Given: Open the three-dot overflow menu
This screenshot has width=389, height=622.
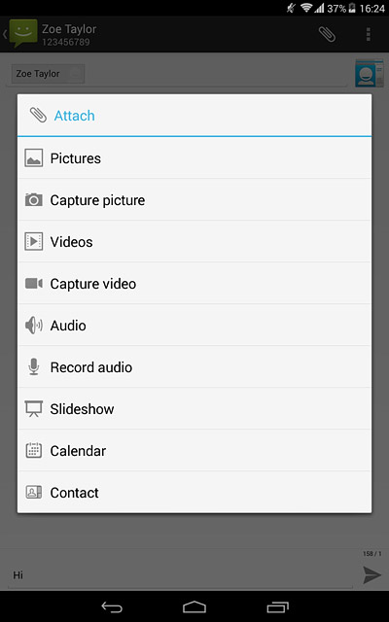Looking at the screenshot, I should (369, 35).
